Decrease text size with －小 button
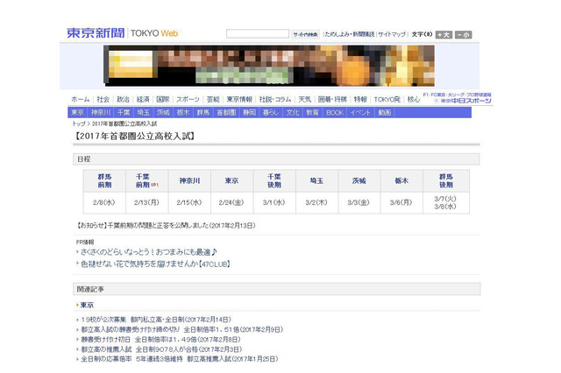This screenshot has height=373, width=561. 464,35
